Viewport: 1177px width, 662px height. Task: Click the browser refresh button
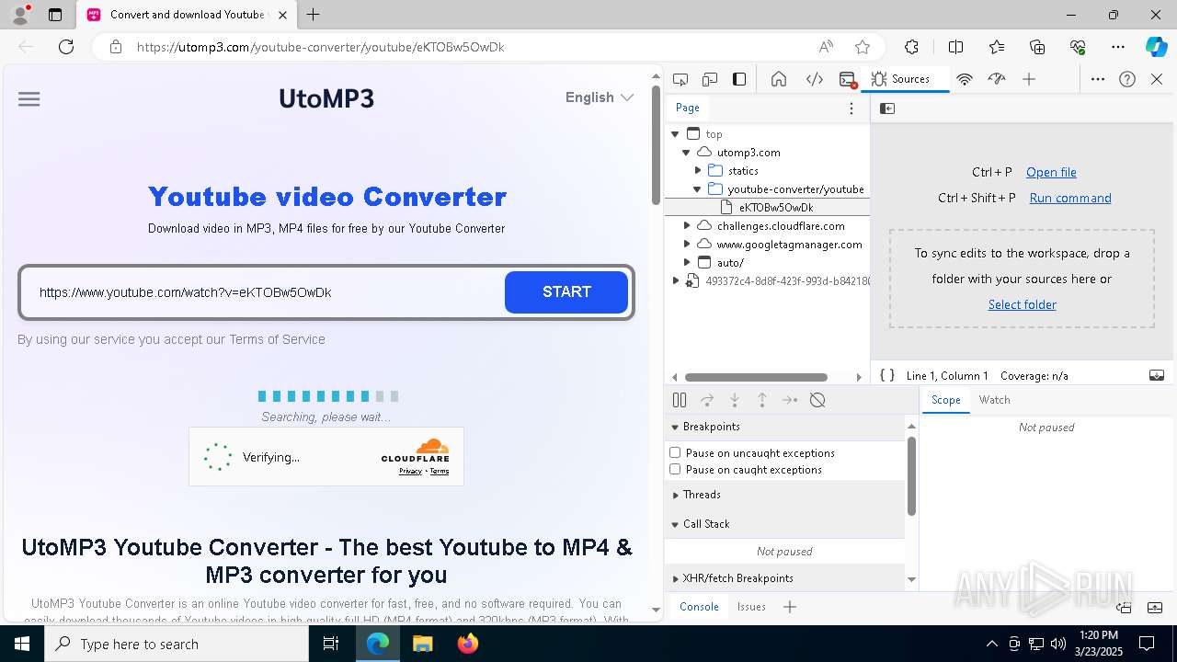click(66, 47)
